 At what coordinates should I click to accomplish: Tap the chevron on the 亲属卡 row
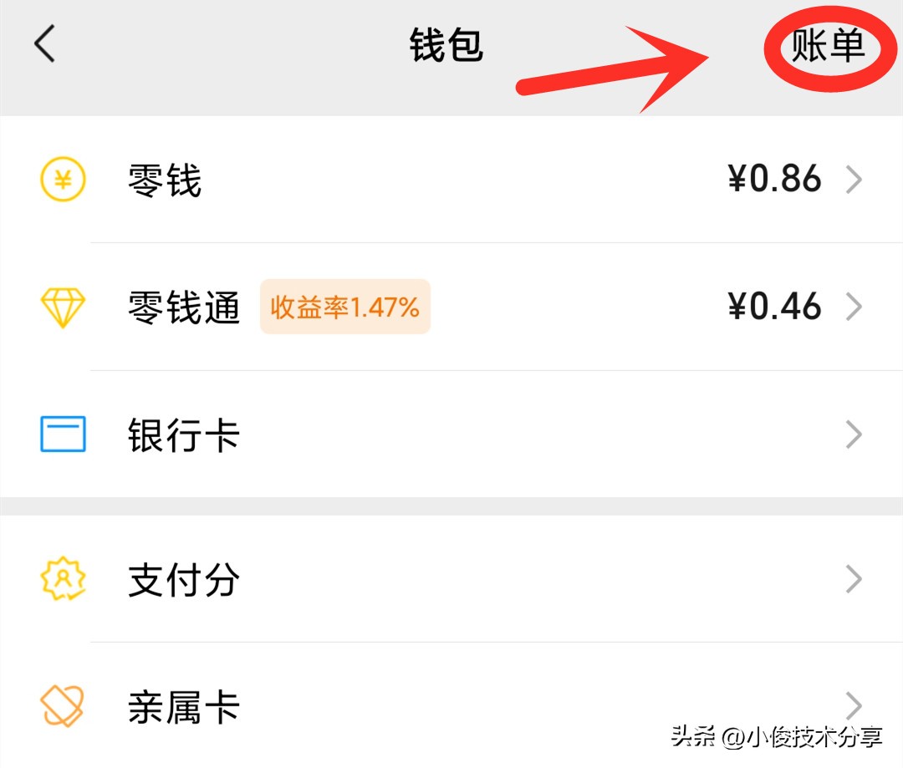pos(854,706)
